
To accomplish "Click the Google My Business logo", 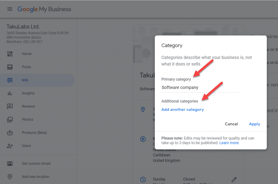I will click(x=44, y=9).
